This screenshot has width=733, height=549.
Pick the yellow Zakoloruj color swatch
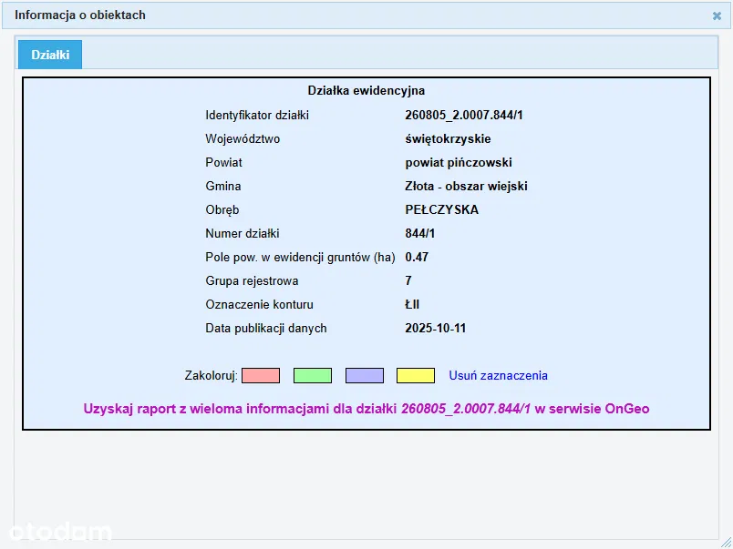pos(416,375)
